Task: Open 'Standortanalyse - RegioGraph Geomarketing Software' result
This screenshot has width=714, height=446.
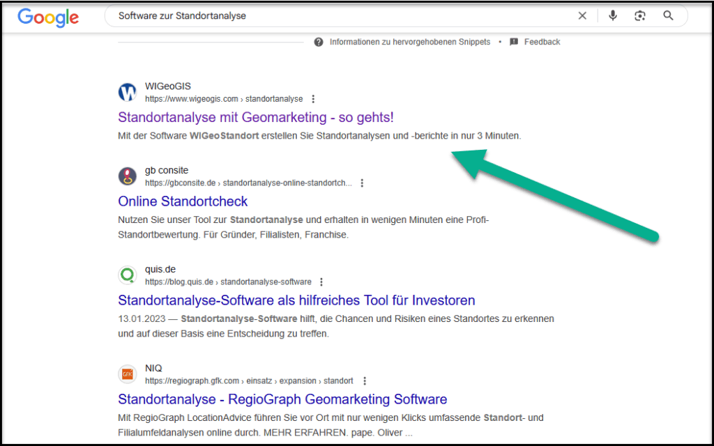Action: (x=282, y=399)
